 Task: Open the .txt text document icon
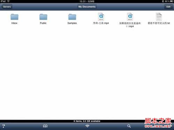(x=159, y=17)
